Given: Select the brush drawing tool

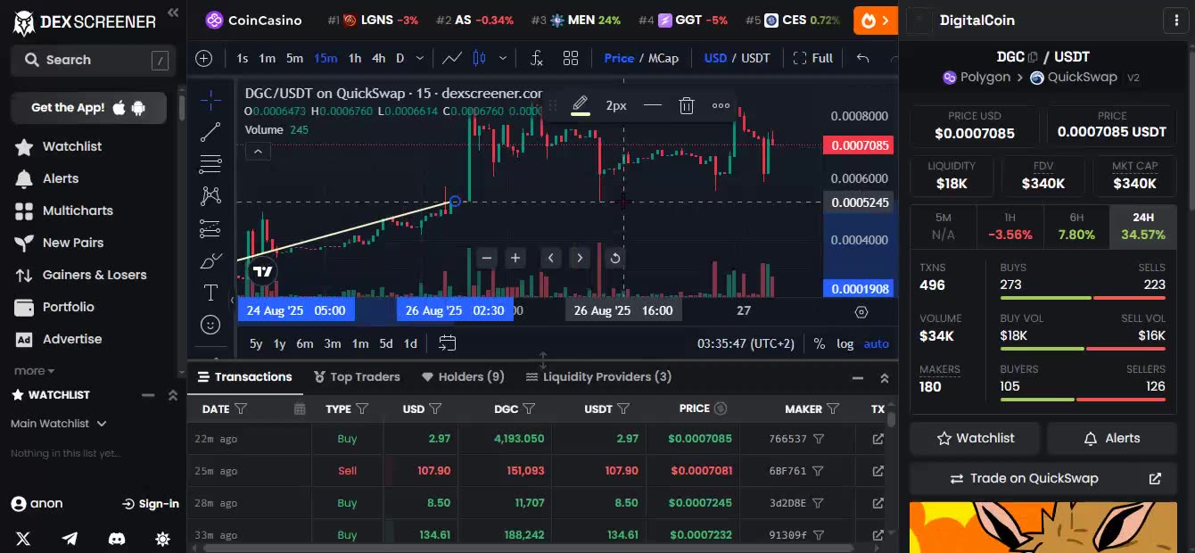Looking at the screenshot, I should point(210,260).
